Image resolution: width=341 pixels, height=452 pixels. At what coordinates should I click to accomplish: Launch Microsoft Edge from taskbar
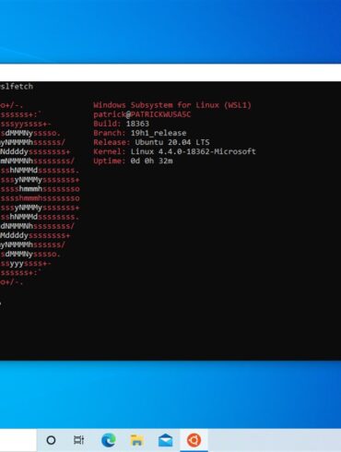point(109,440)
